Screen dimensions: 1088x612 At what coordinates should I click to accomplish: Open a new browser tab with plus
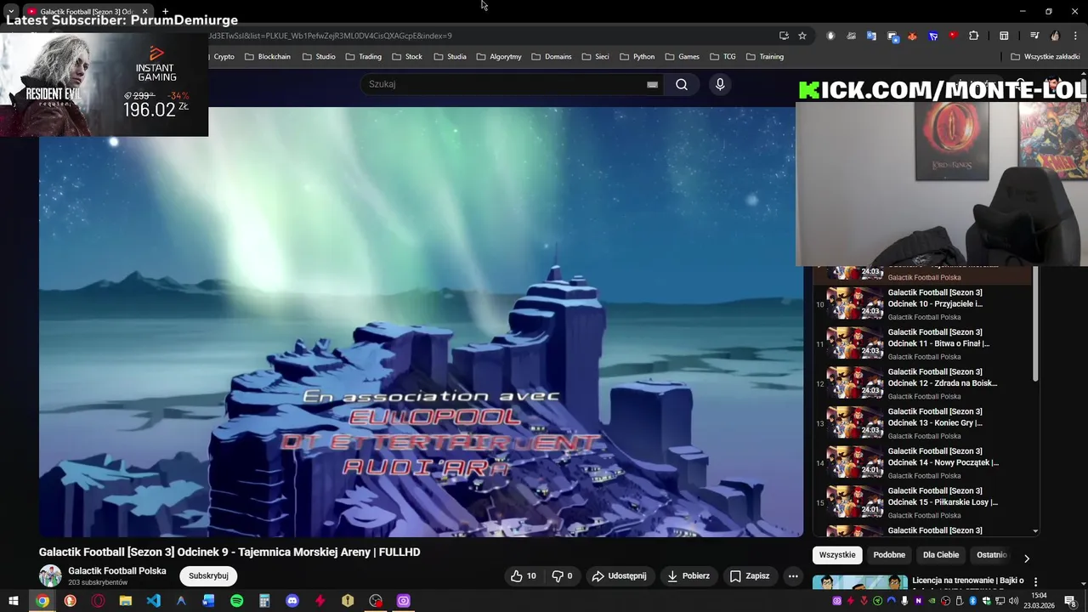[x=165, y=11]
